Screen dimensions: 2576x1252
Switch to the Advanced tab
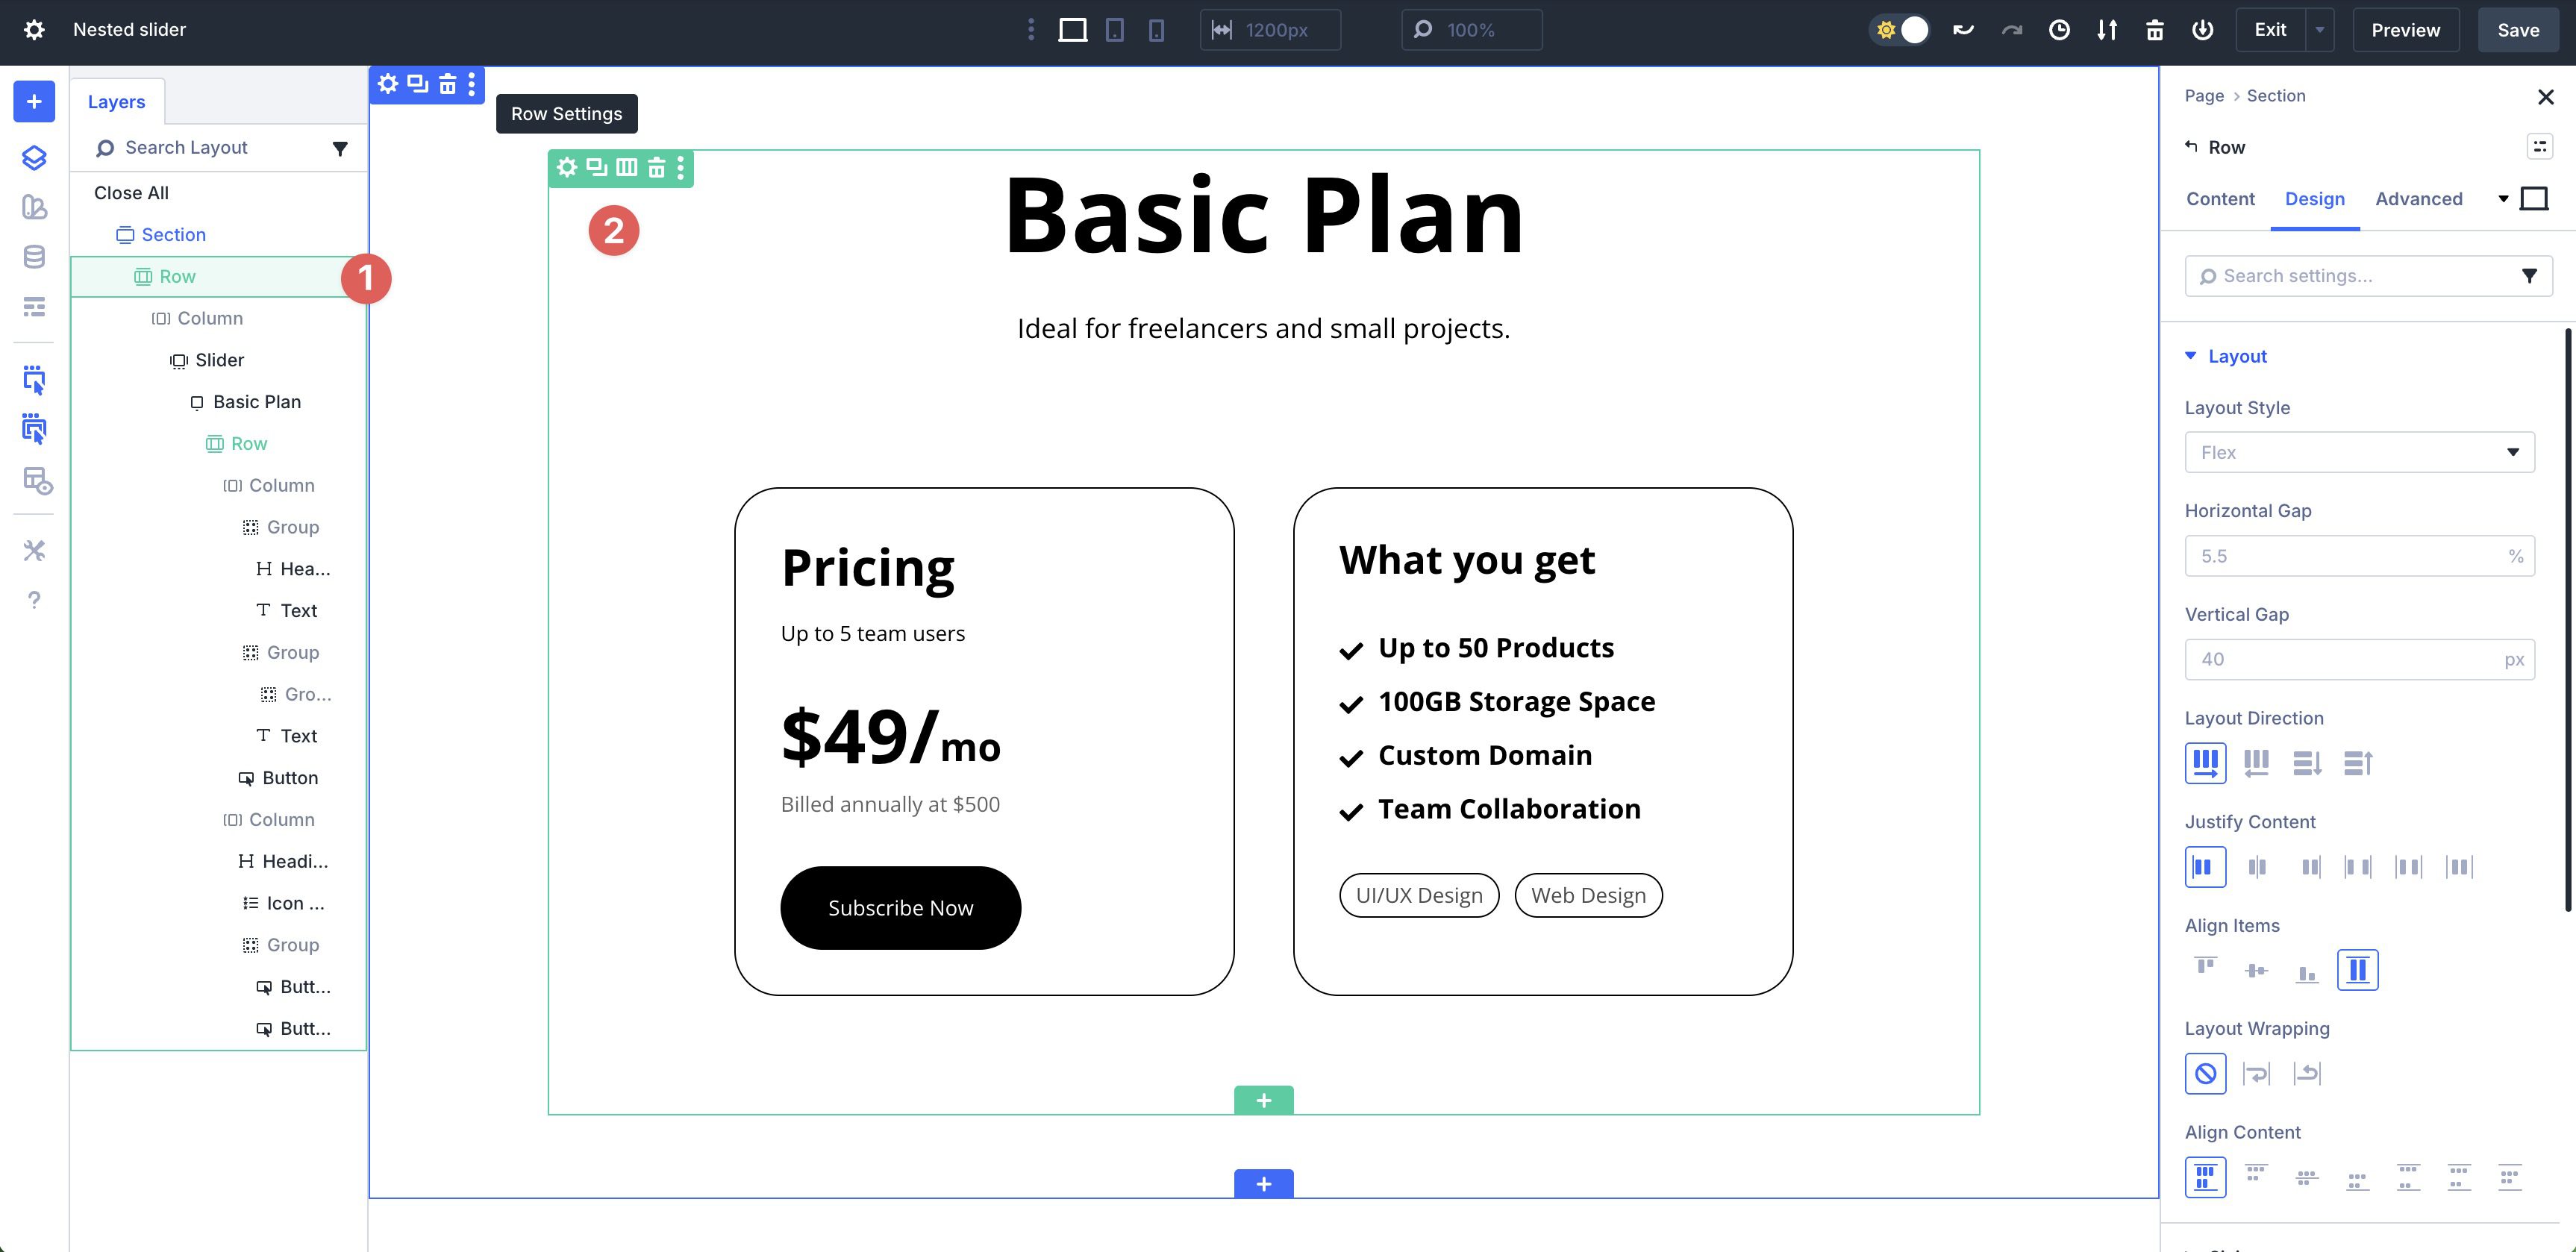point(2418,199)
